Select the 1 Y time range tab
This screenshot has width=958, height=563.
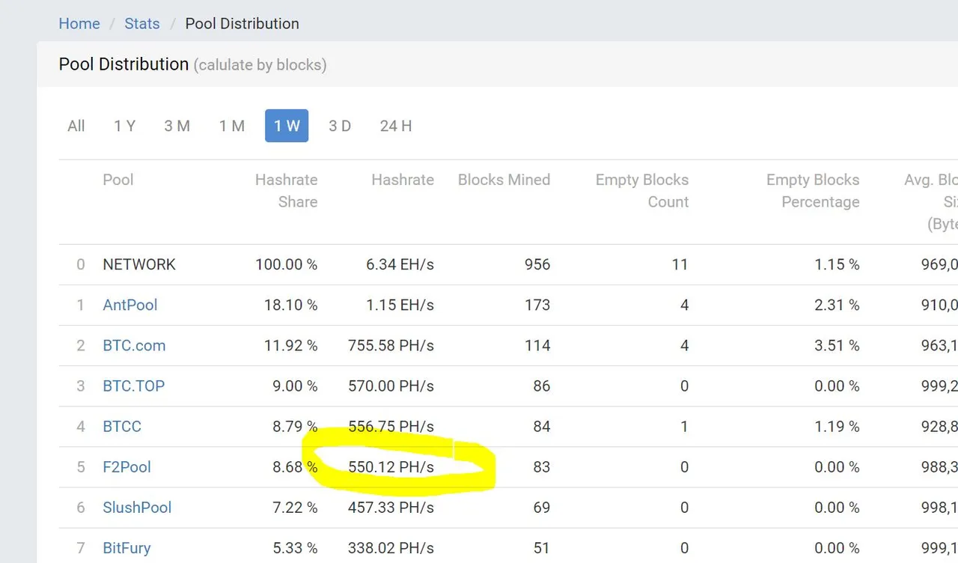pyautogui.click(x=124, y=126)
